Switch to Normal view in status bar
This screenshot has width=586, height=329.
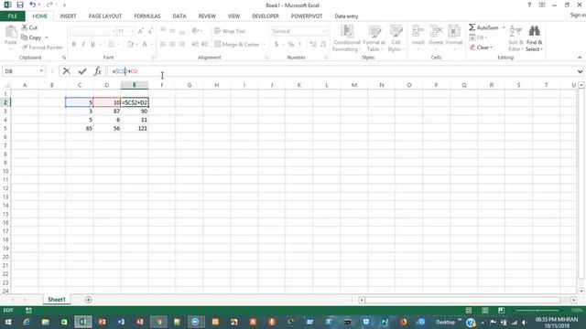[x=468, y=311]
